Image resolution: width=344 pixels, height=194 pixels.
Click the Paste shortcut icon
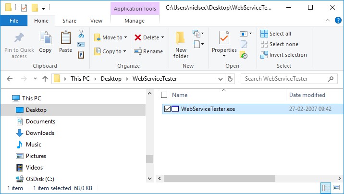coord(81,55)
